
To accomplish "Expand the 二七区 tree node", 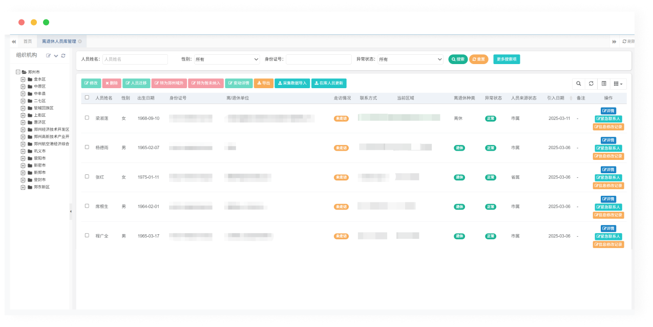I will pos(23,101).
